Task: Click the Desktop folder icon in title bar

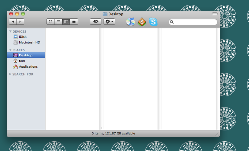Action: [x=105, y=14]
